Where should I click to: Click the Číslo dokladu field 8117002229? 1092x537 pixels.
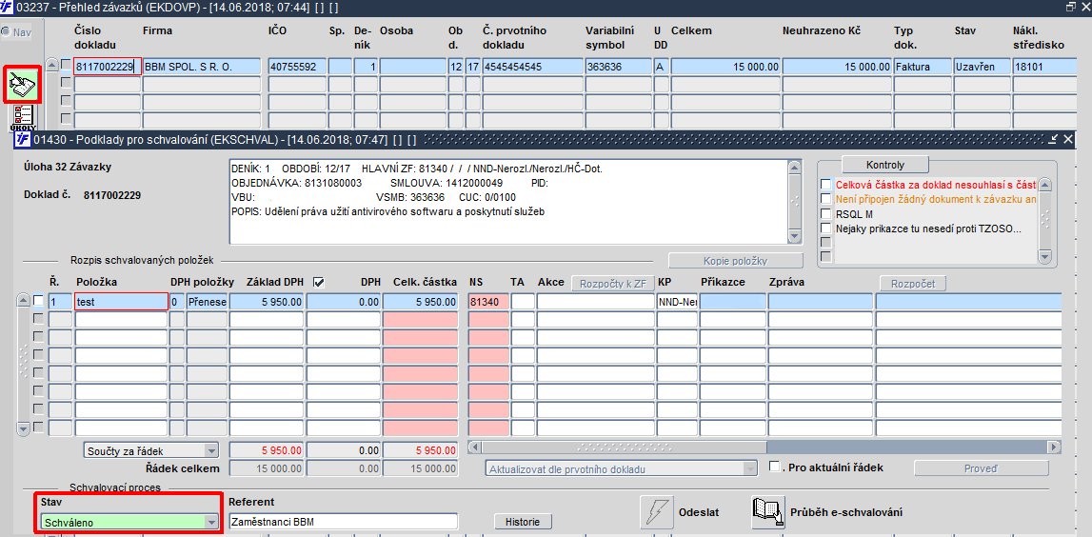[x=108, y=67]
